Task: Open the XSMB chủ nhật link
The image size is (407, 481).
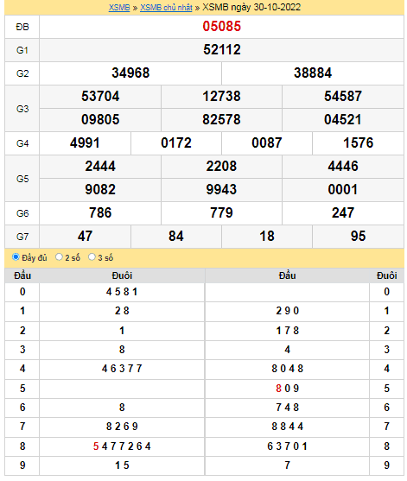Action: 166,8
